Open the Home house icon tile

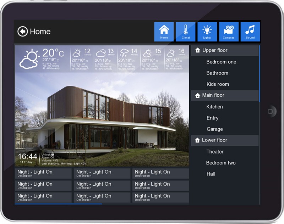(164, 31)
